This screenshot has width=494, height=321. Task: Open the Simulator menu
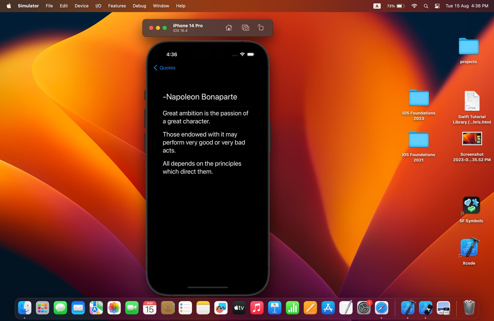pyautogui.click(x=28, y=6)
